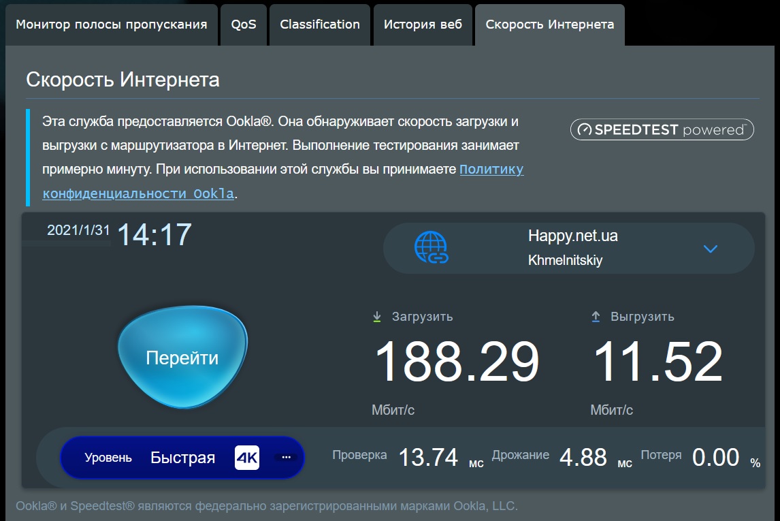The width and height of the screenshot is (780, 521).
Task: Expand the server list chevron
Action: click(x=711, y=249)
